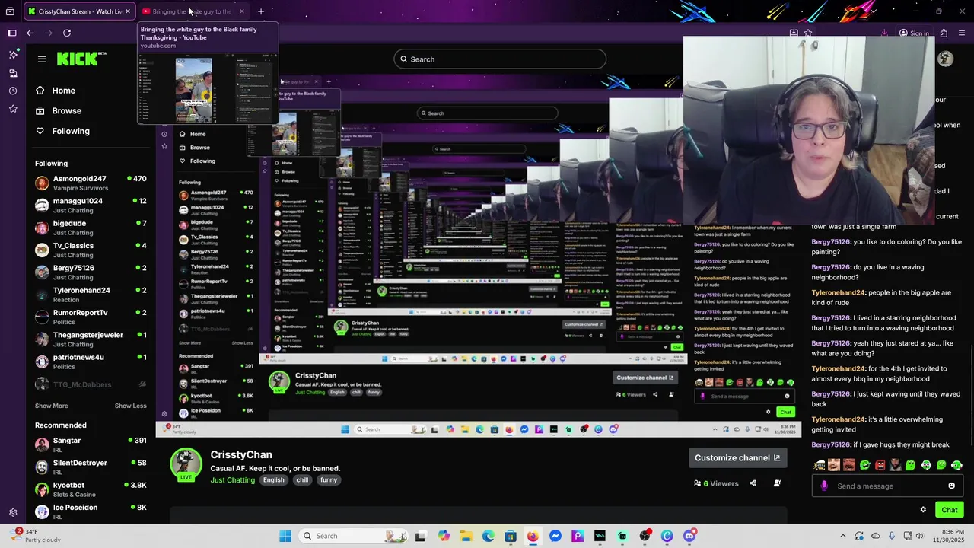Click the Send a message field
974x548 pixels.
887,486
